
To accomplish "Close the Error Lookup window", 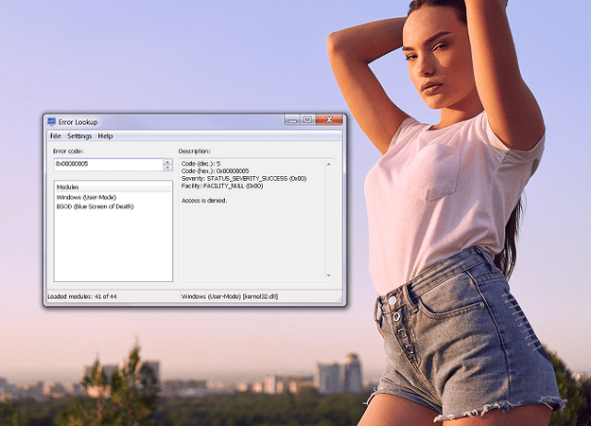I will 329,120.
